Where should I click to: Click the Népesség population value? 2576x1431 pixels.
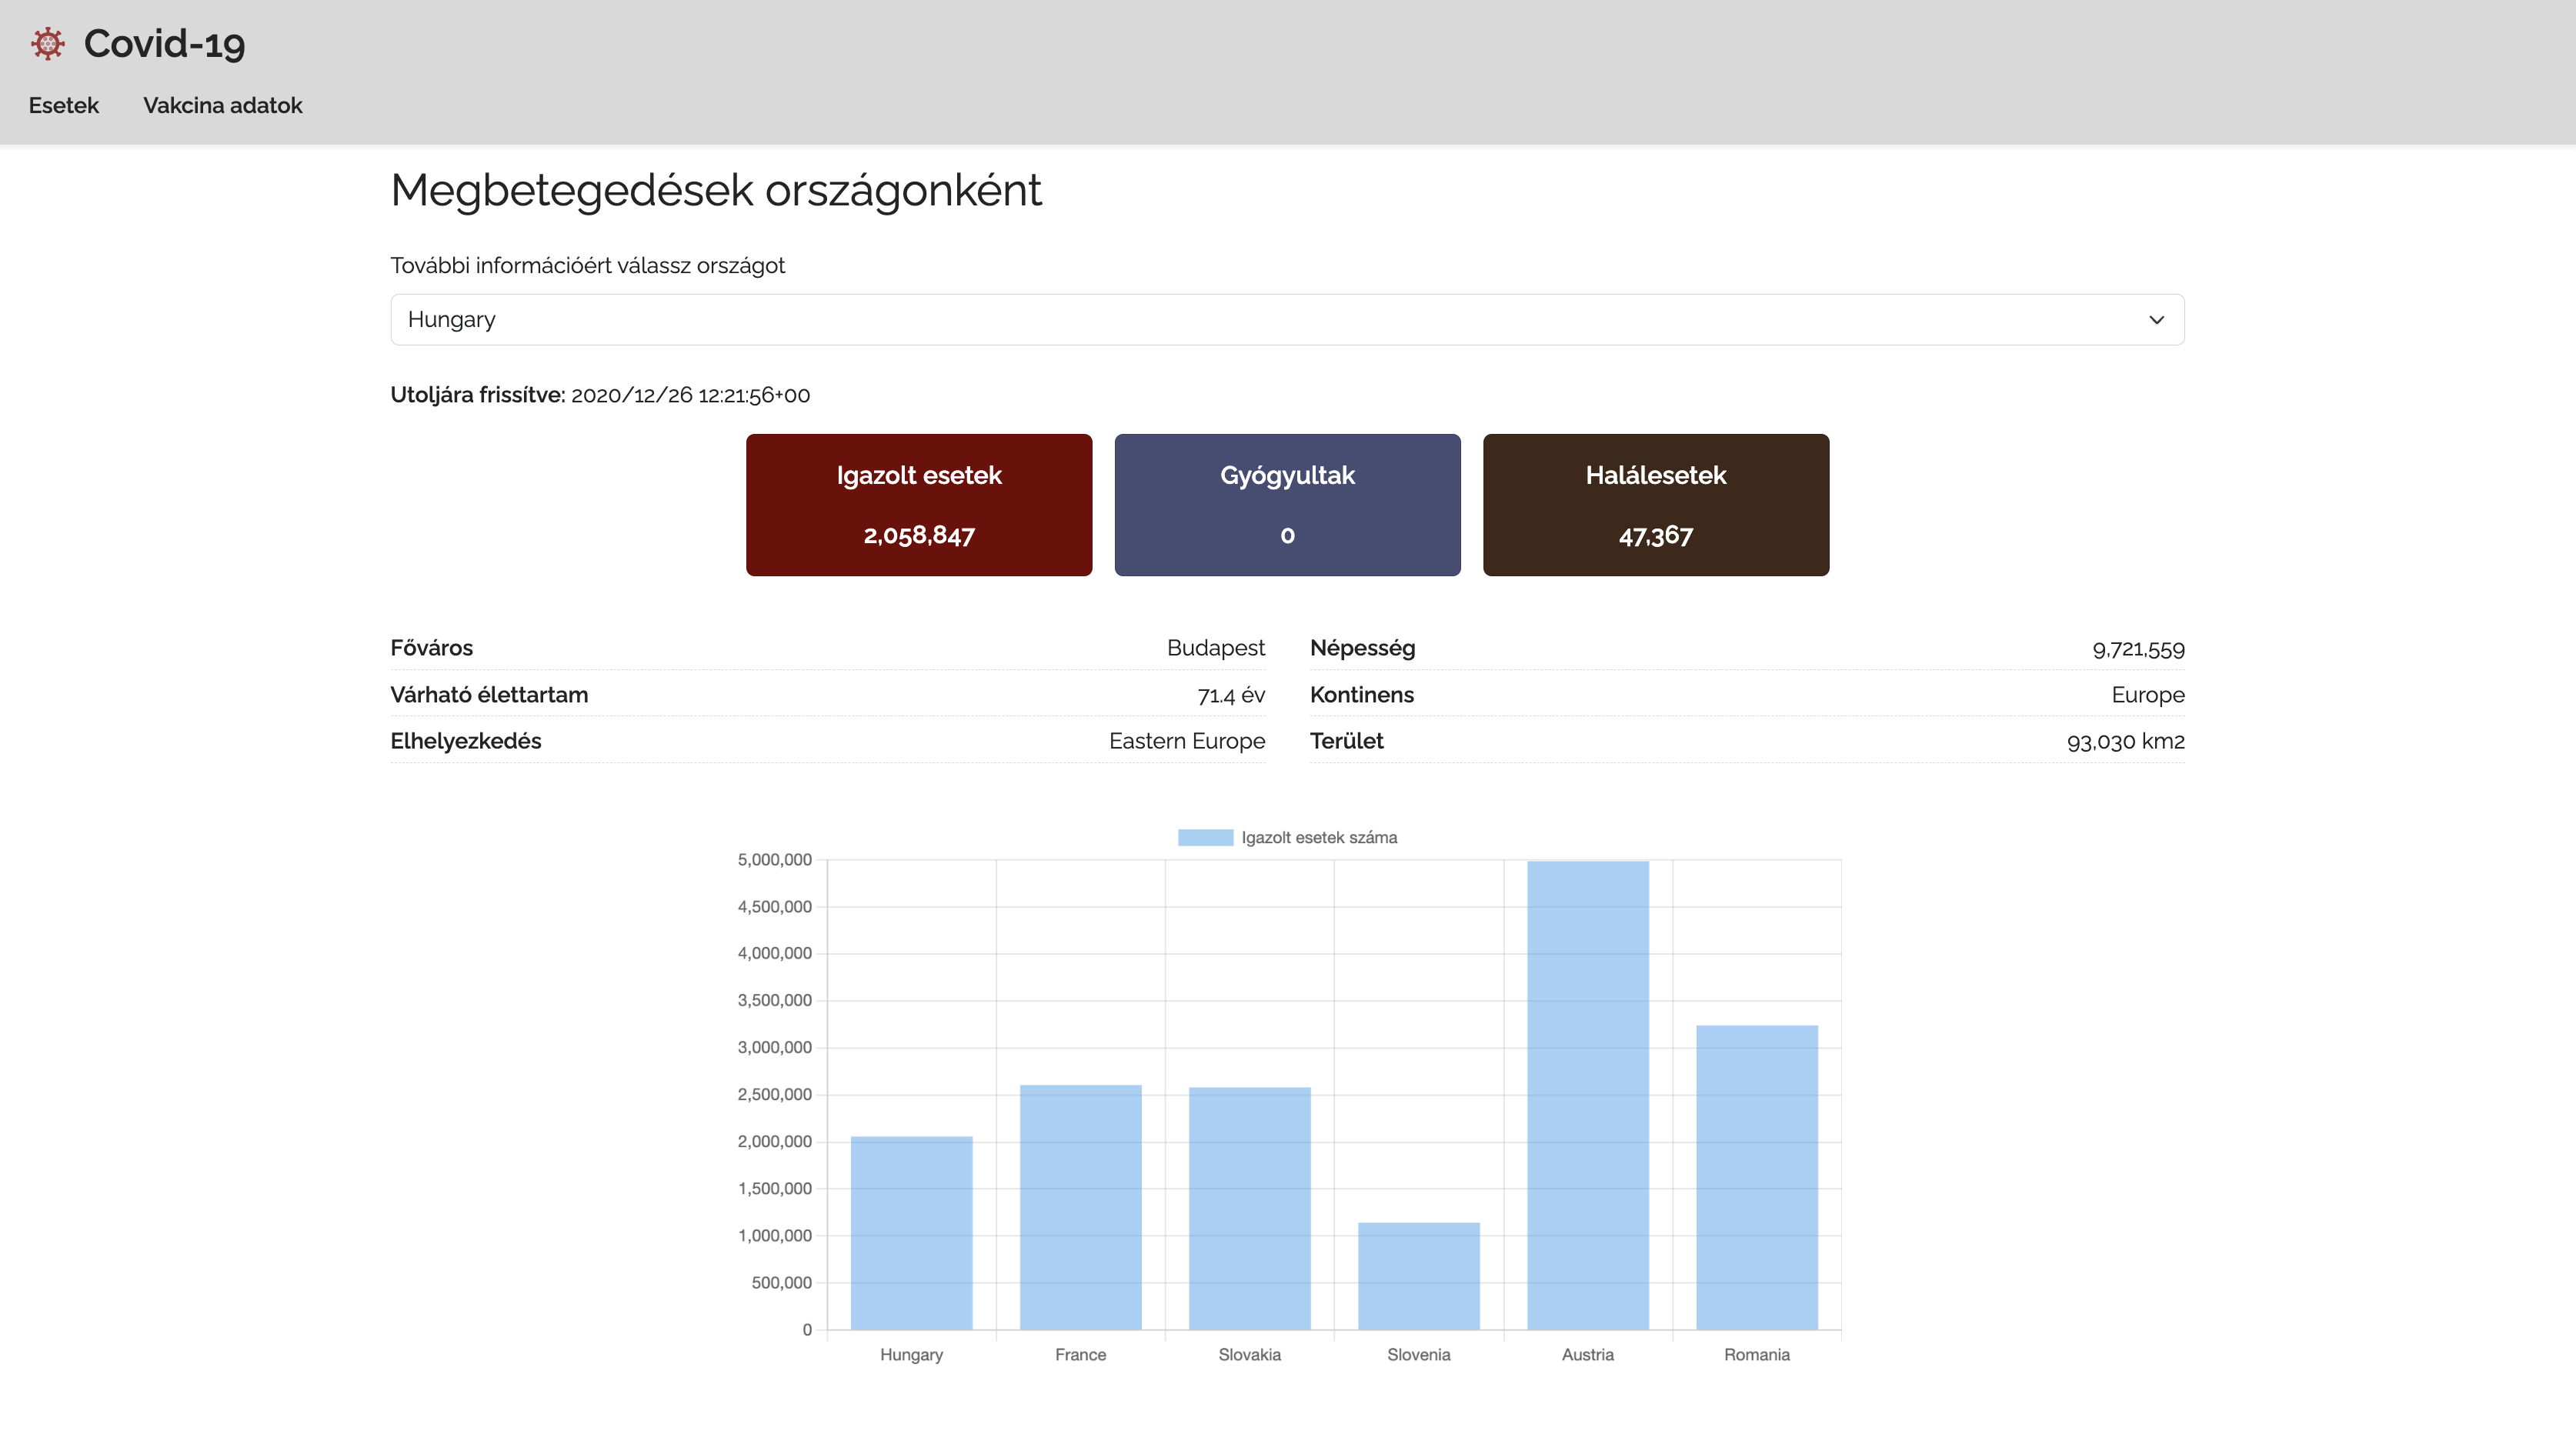click(x=2139, y=648)
